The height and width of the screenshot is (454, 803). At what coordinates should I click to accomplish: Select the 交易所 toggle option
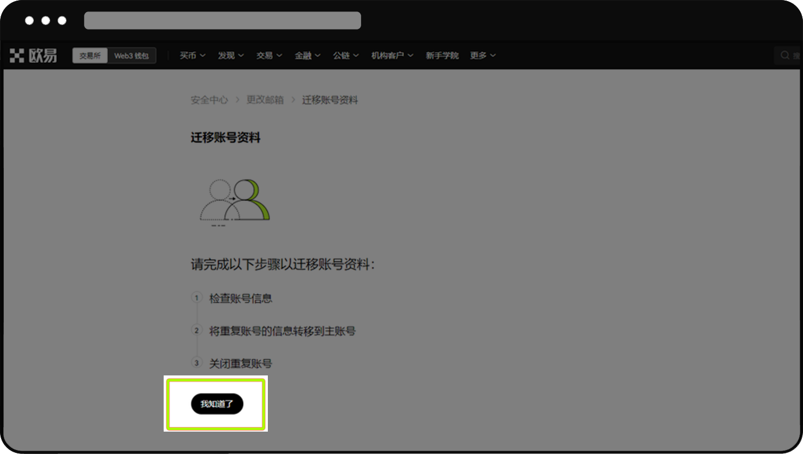90,56
